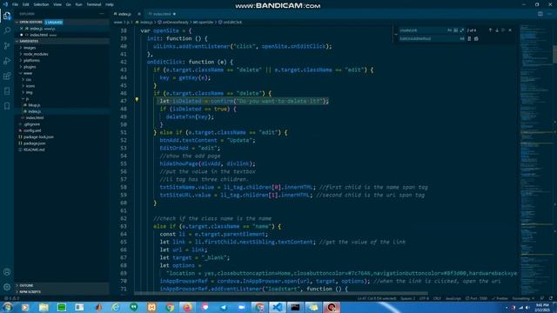The width and height of the screenshot is (557, 313).
Task: Click the lightbulb code action on line 47
Action: point(137,100)
